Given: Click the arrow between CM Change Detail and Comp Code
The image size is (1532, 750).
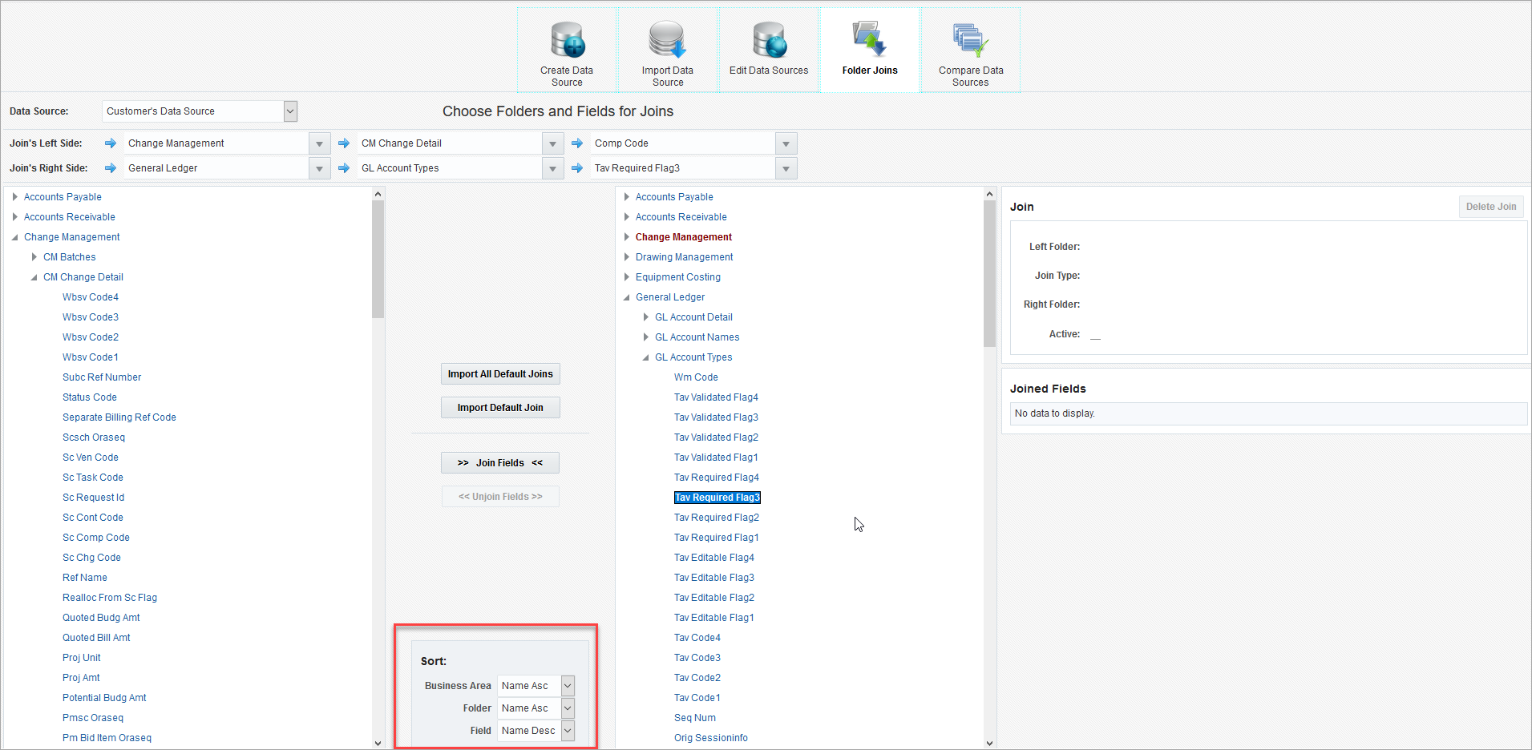Looking at the screenshot, I should 577,143.
